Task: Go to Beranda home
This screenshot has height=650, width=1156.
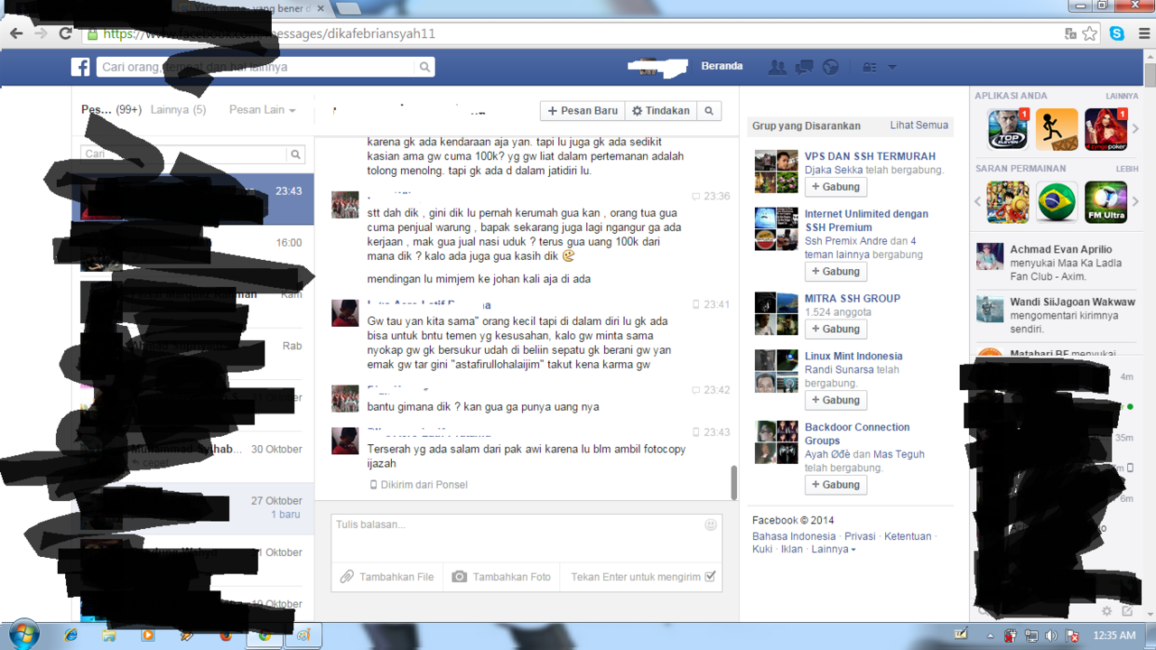Action: coord(722,67)
